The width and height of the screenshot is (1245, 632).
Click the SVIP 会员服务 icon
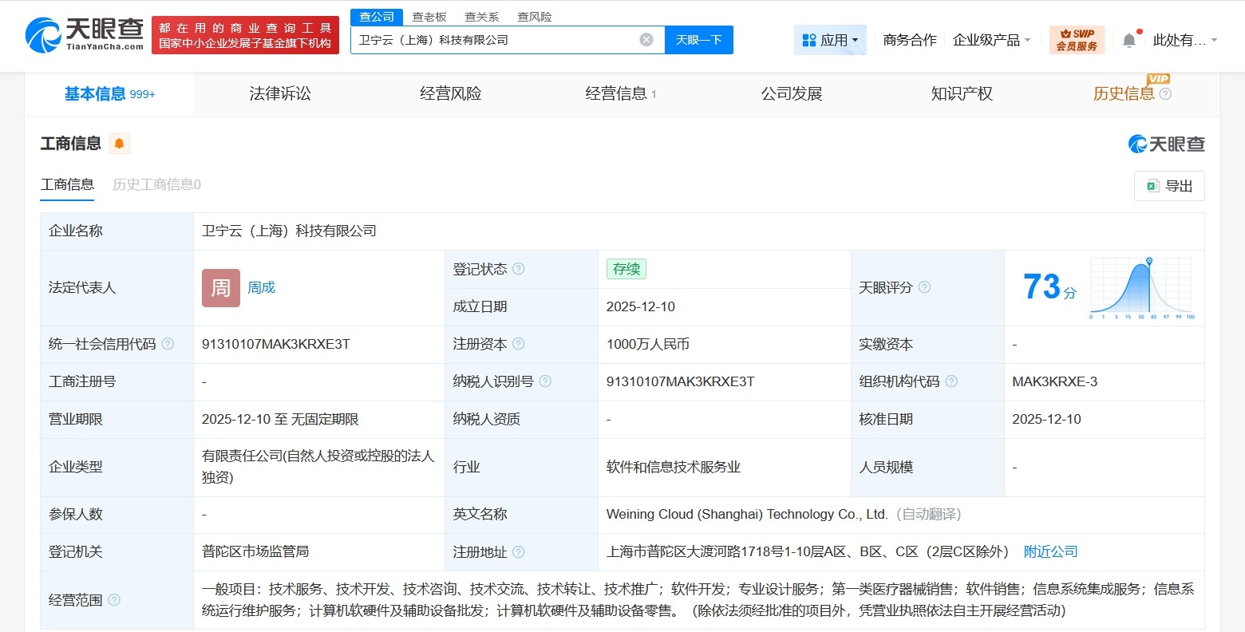(1077, 38)
